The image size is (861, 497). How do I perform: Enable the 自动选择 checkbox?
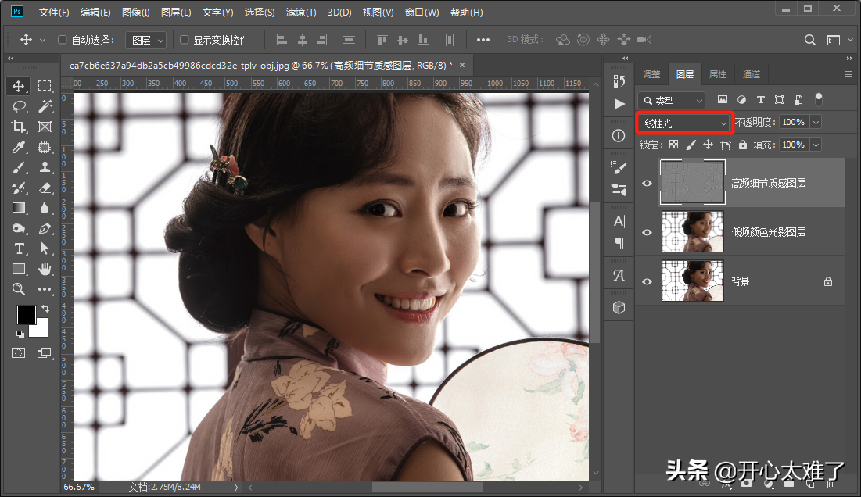pyautogui.click(x=63, y=40)
